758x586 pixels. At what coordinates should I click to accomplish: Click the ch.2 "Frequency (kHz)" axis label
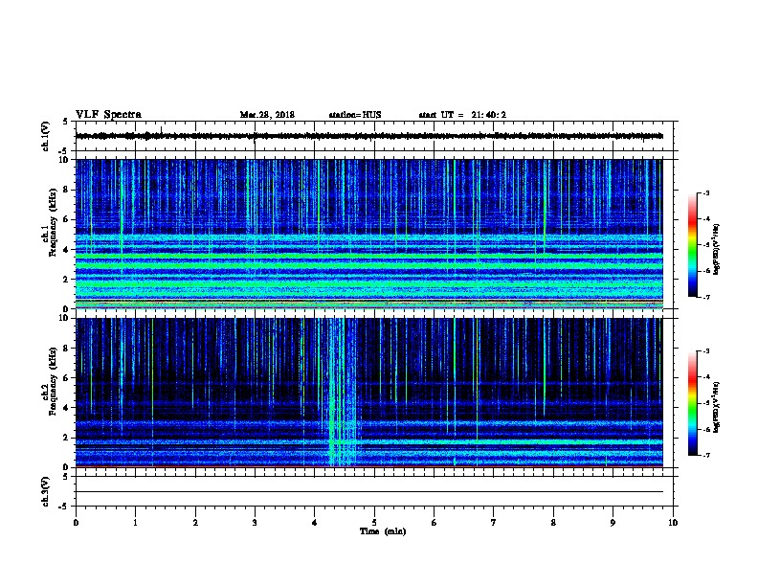click(x=53, y=381)
